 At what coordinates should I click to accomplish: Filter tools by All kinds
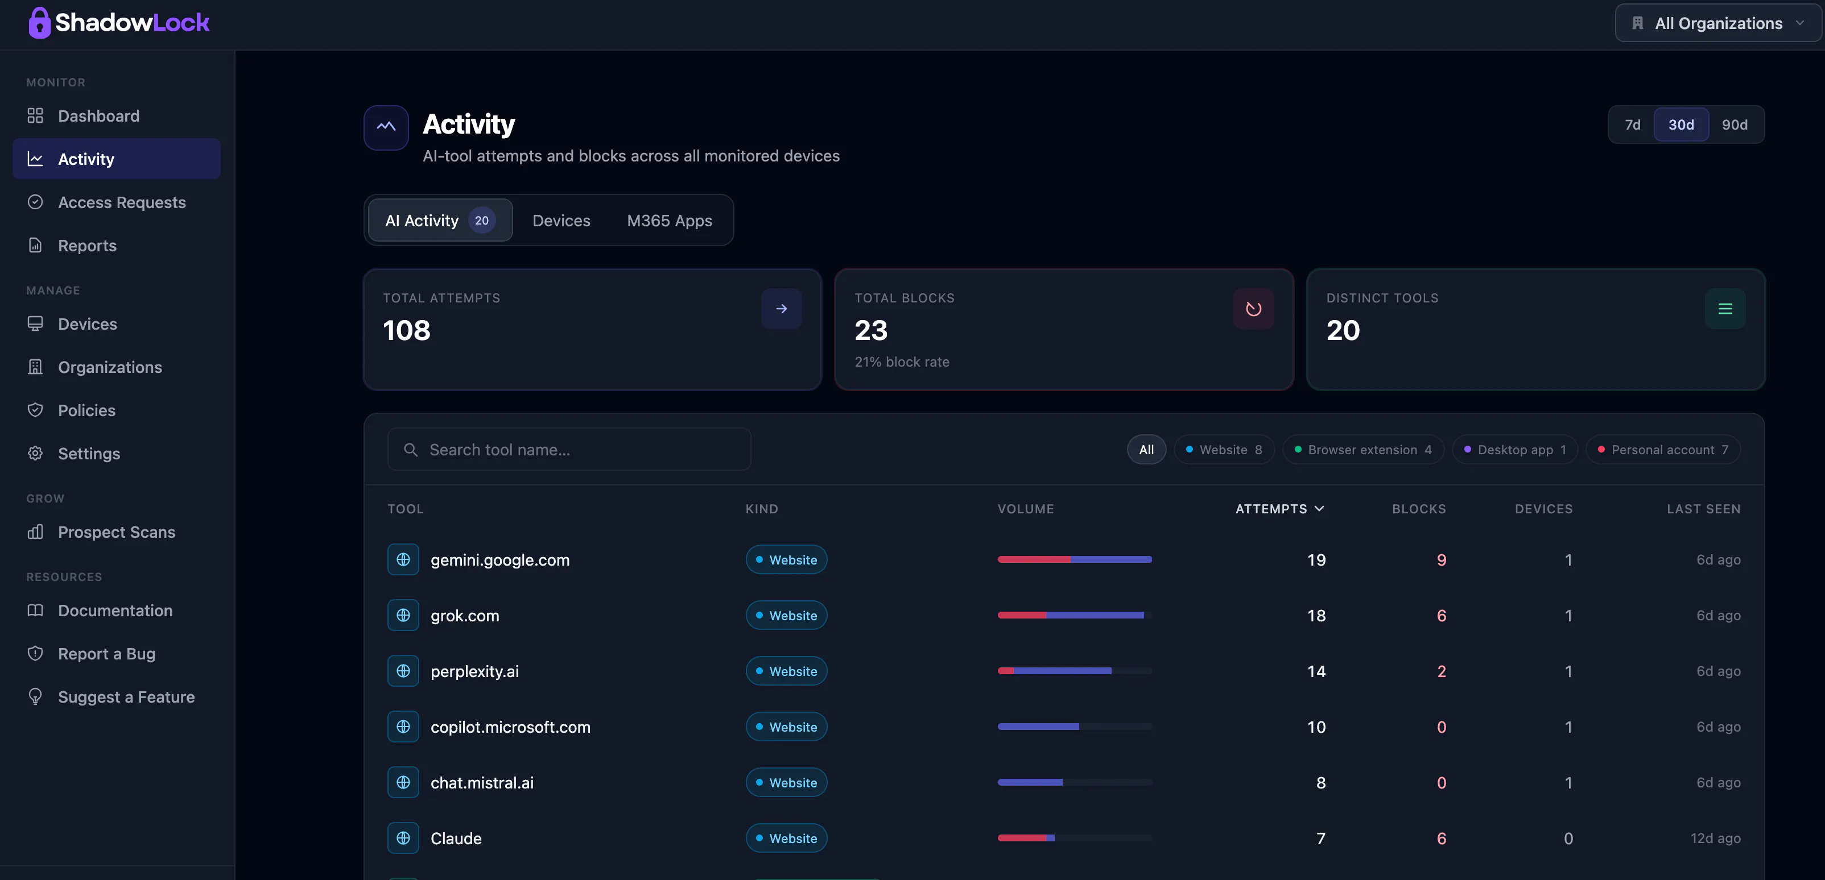pos(1146,450)
